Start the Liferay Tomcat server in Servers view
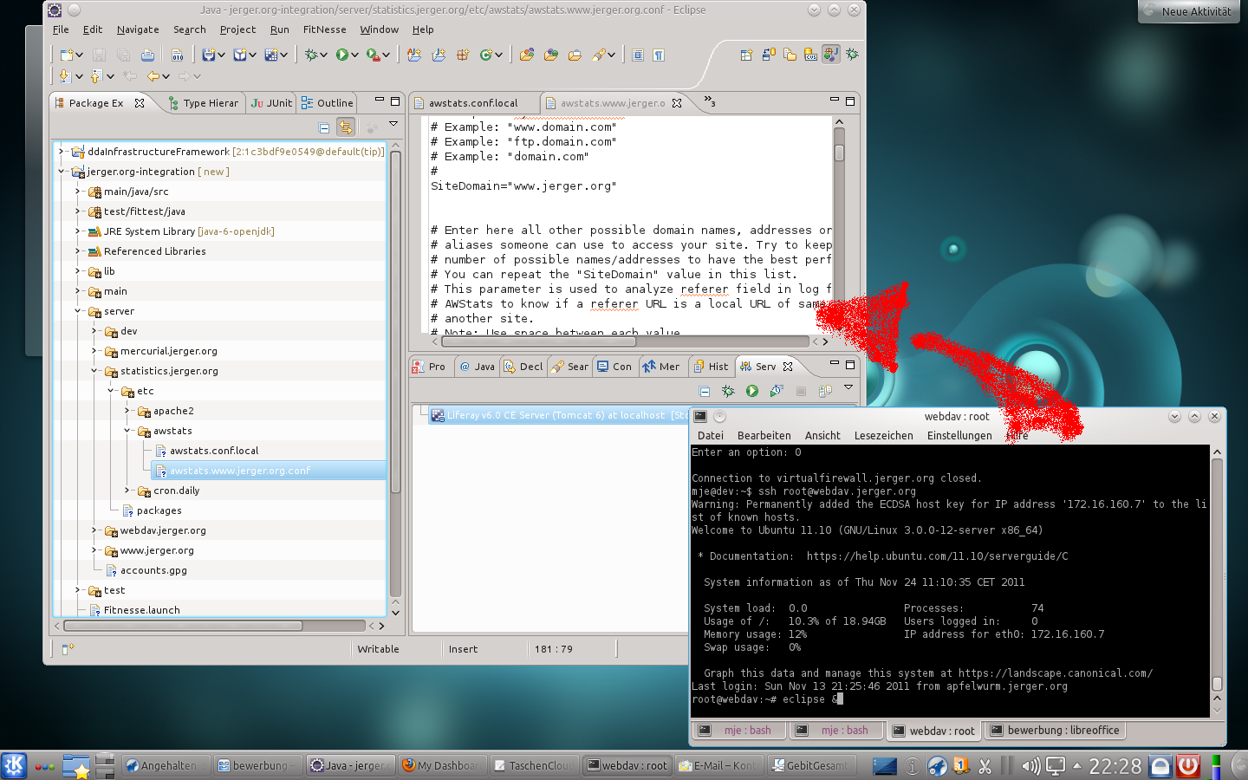The width and height of the screenshot is (1248, 780). click(751, 391)
